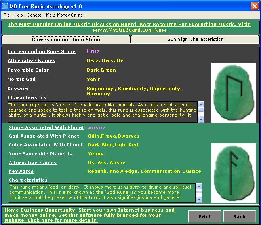
Task: Click the app icon in the title bar
Action: point(5,6)
